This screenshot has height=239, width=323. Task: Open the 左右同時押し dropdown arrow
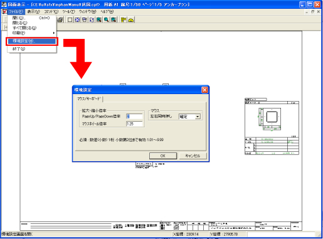[x=198, y=117]
